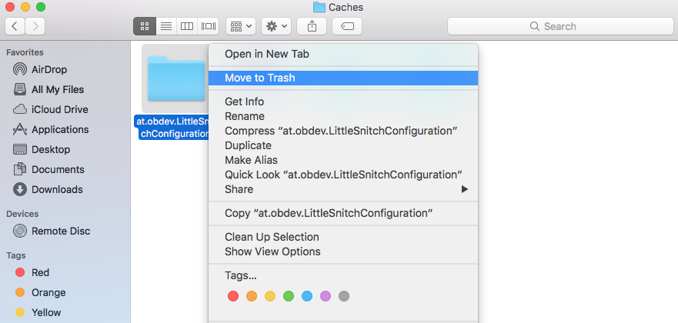The height and width of the screenshot is (323, 678).
Task: Choose Duplicate from context menu
Action: [343, 145]
